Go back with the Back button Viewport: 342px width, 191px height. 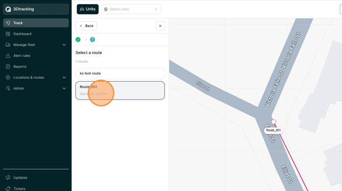pyautogui.click(x=86, y=26)
